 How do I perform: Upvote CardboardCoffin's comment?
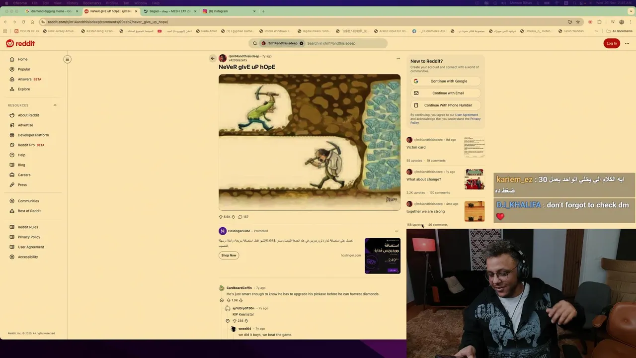point(229,300)
